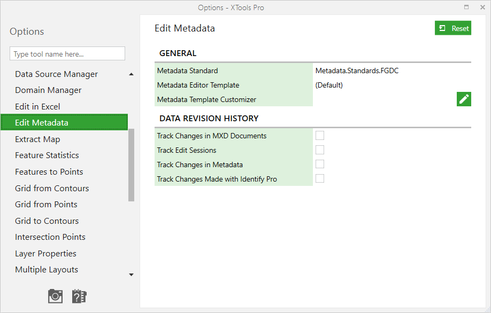
Task: Toggle Track Edit Sessions checkbox
Action: point(320,150)
